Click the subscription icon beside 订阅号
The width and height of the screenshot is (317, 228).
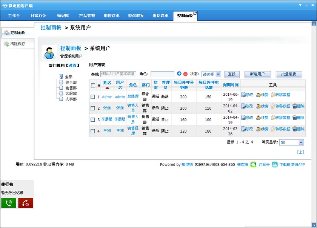275,165
